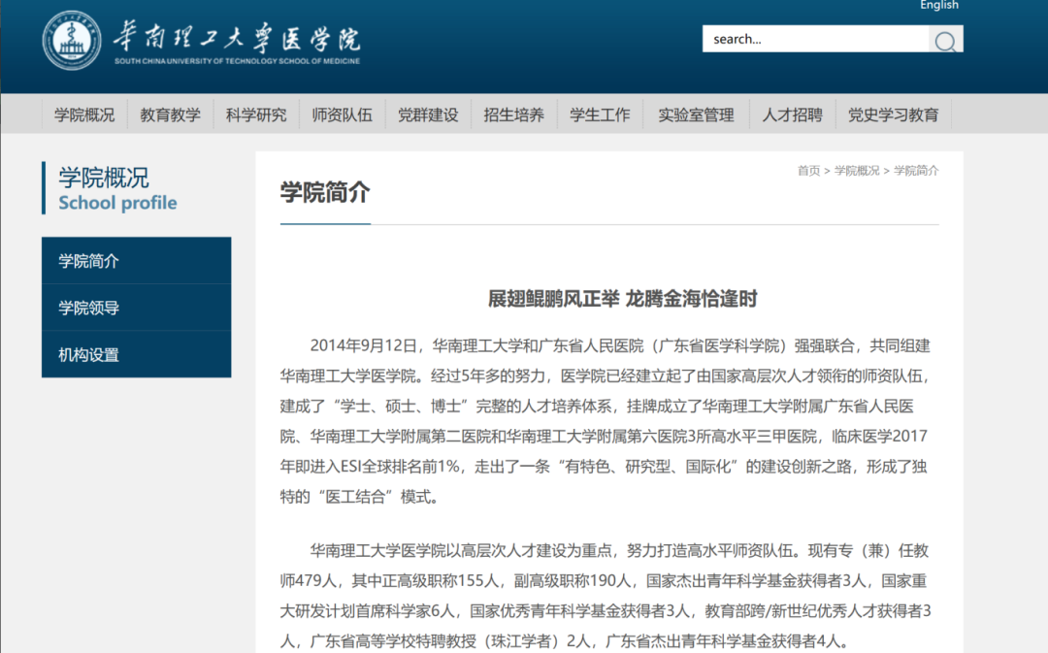Image resolution: width=1048 pixels, height=653 pixels.
Task: Open the 党群建设 navigation menu
Action: (429, 114)
